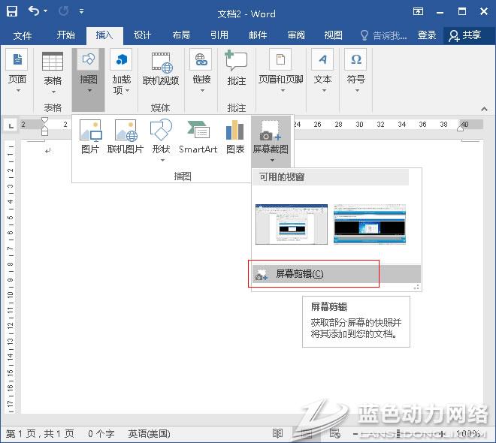Add a comment with 批注 icon
496x443 pixels.
[x=237, y=69]
